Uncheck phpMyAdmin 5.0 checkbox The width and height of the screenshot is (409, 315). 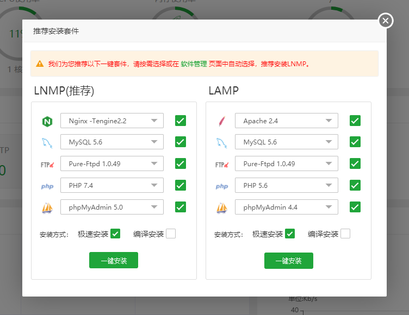pos(181,207)
